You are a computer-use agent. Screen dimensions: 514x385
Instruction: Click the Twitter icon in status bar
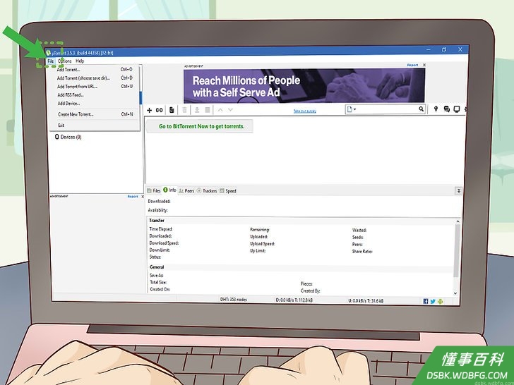(x=433, y=301)
